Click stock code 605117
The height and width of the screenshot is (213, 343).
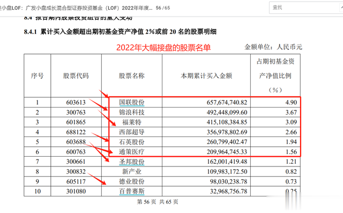pos(76,181)
